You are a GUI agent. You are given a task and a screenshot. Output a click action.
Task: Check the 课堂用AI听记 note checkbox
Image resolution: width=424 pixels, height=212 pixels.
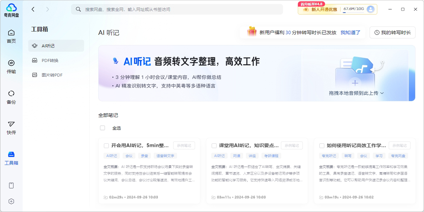tap(214, 146)
